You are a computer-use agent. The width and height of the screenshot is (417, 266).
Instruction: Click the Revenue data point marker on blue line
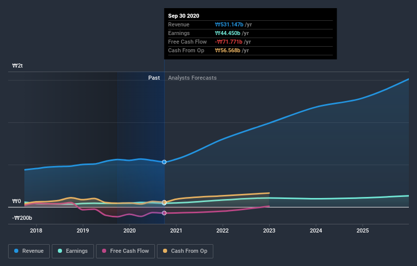164,162
